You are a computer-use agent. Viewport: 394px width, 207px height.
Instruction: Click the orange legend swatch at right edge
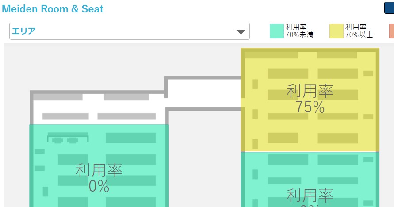tap(391, 31)
